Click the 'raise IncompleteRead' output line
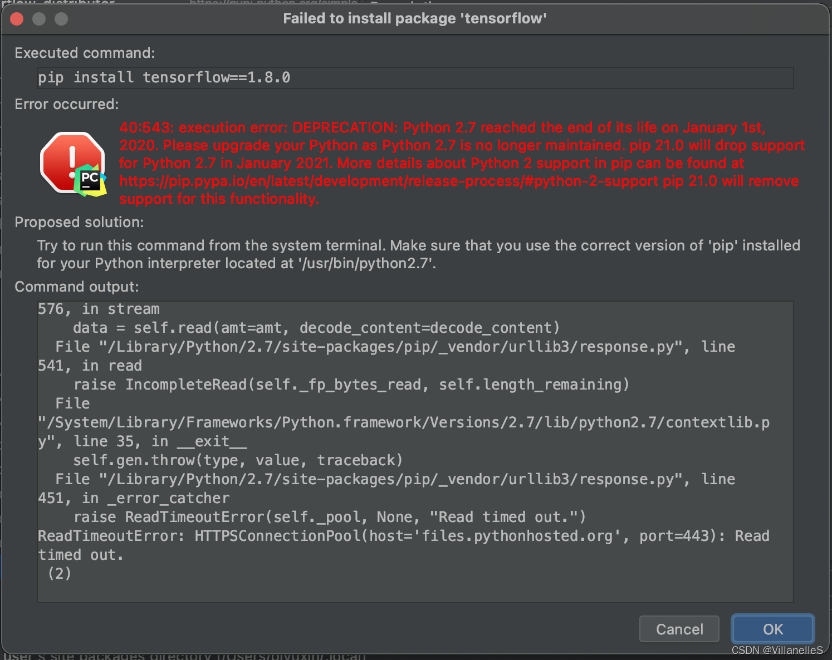 [351, 385]
